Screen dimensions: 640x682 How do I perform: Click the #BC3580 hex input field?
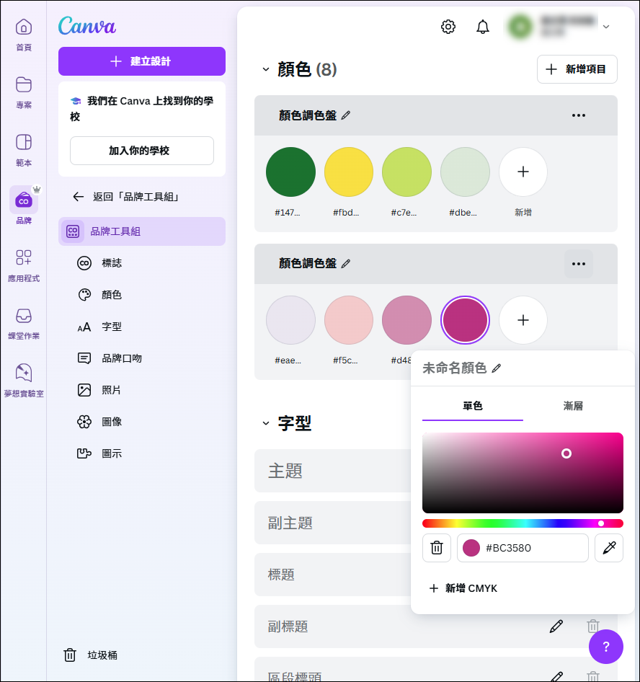tap(523, 548)
